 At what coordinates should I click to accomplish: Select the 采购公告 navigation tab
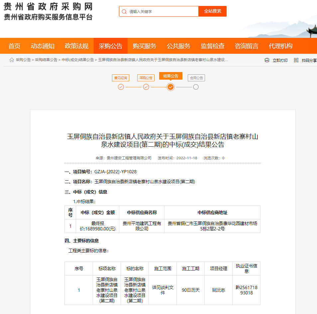coord(111,46)
